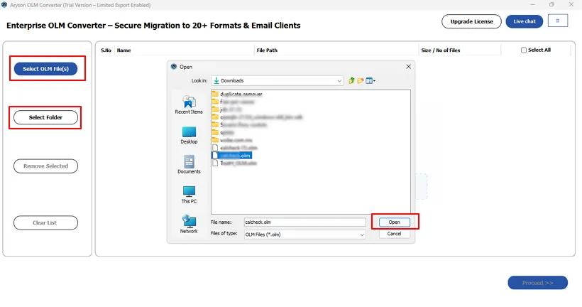Close the Open dialog with X
This screenshot has width=582, height=307.
(408, 67)
